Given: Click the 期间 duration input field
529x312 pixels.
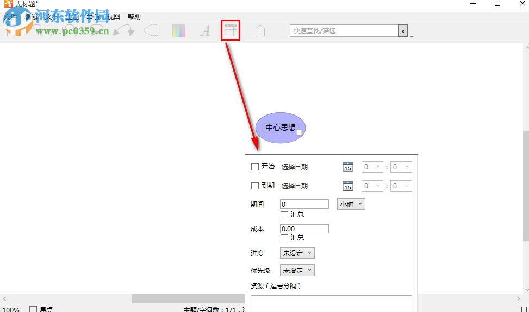Looking at the screenshot, I should [x=304, y=204].
